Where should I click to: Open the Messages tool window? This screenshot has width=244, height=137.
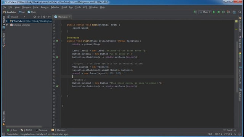59,130
